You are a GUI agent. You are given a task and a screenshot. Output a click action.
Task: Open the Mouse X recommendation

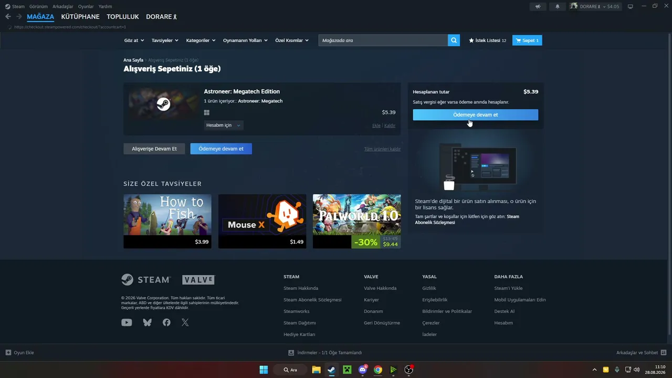262,221
